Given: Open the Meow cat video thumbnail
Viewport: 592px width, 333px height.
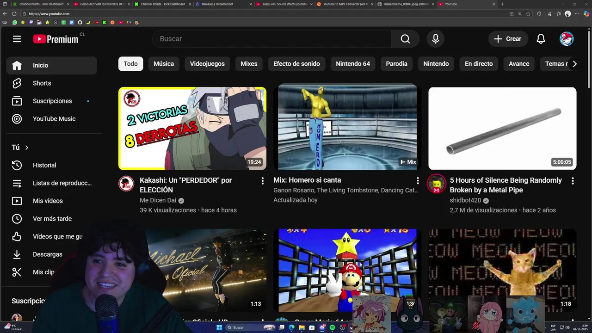Looking at the screenshot, I should (502, 271).
